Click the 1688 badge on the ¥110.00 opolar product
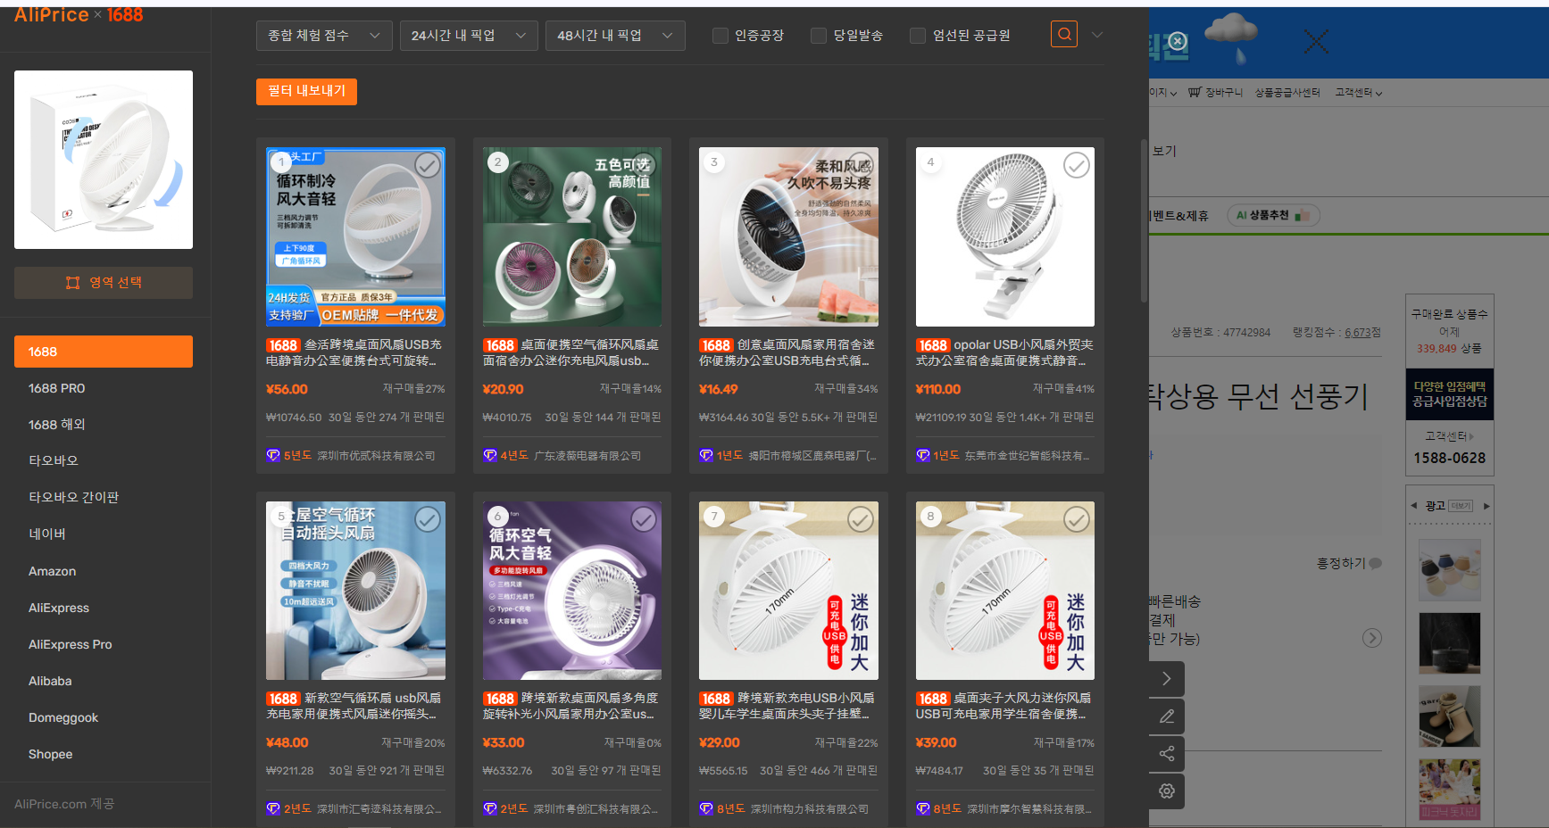 (933, 345)
